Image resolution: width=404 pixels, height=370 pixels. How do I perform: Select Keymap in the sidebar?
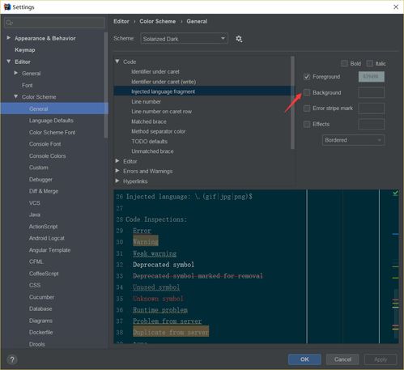(x=25, y=50)
